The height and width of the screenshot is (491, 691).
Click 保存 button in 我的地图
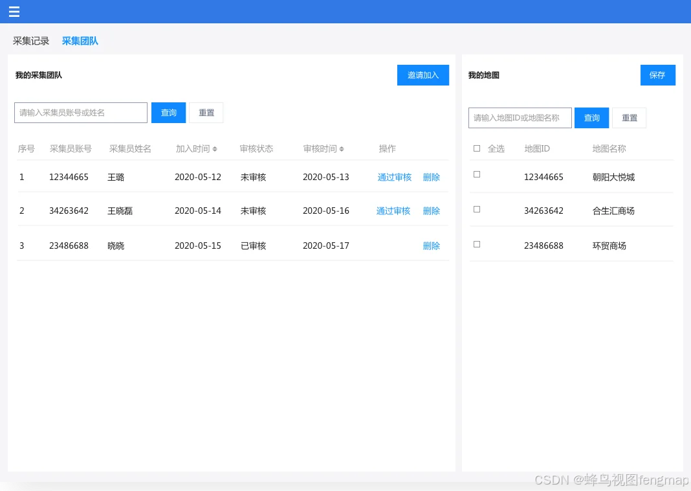pos(657,75)
